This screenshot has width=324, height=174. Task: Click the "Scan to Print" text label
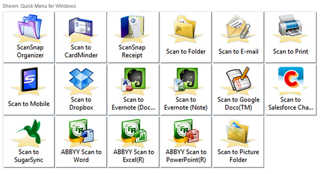click(290, 52)
